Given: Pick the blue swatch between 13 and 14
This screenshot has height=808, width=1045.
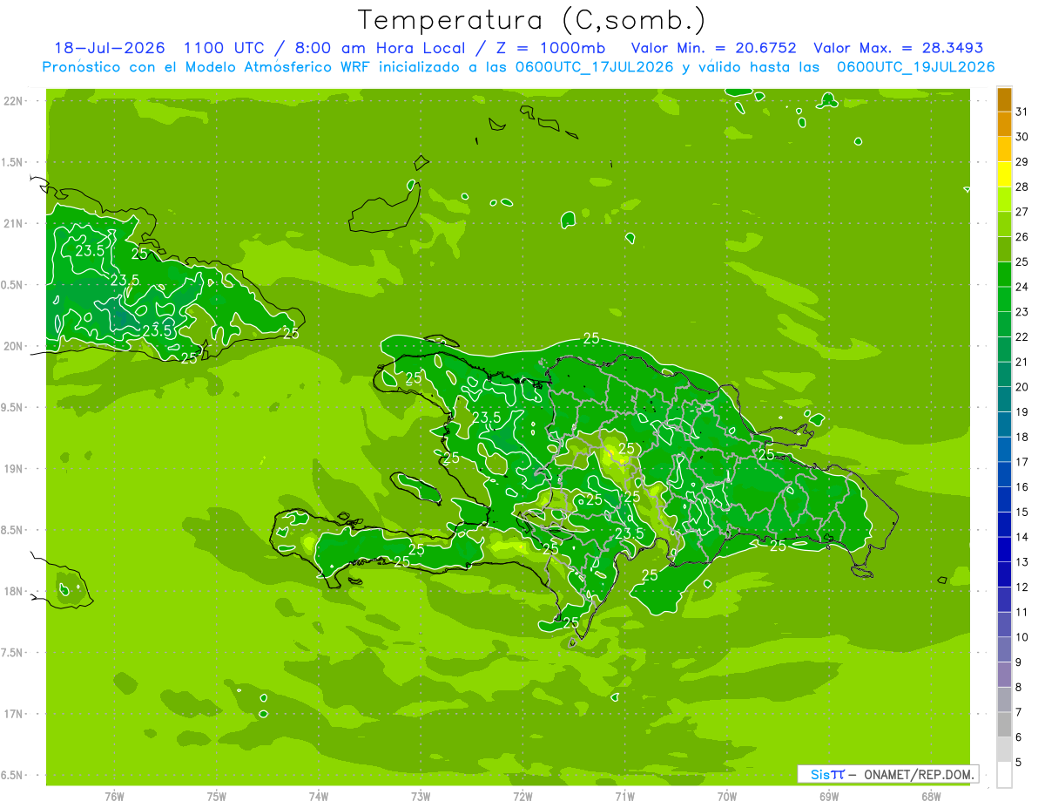Looking at the screenshot, I should point(1004,549).
